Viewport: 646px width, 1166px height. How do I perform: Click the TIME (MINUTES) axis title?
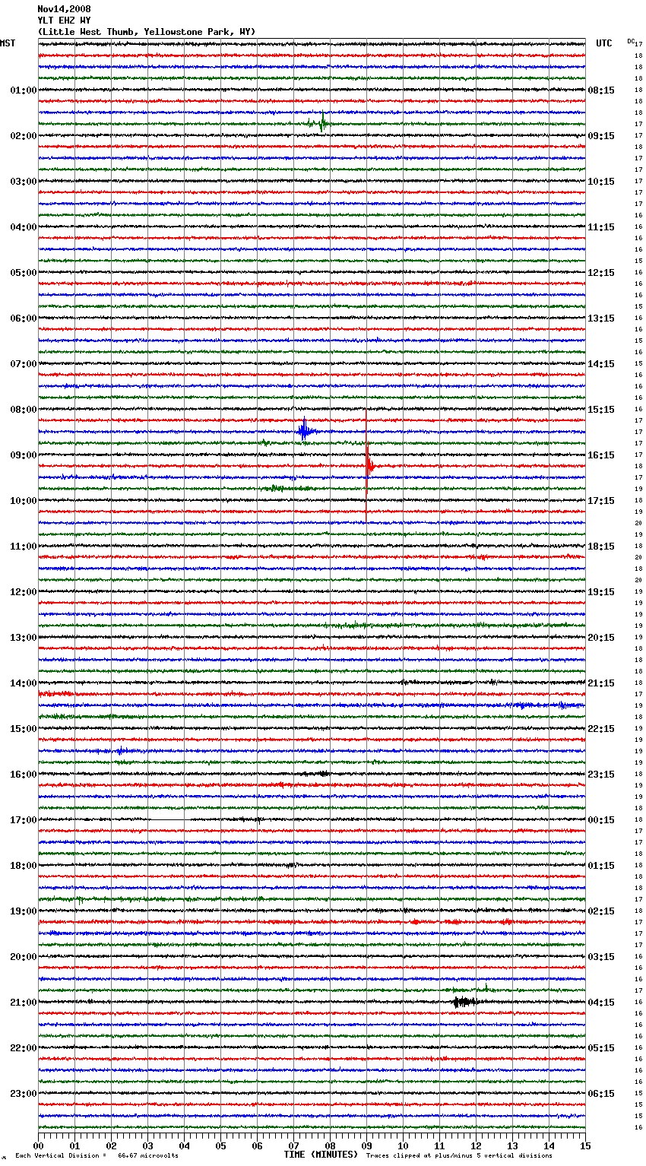point(321,1155)
